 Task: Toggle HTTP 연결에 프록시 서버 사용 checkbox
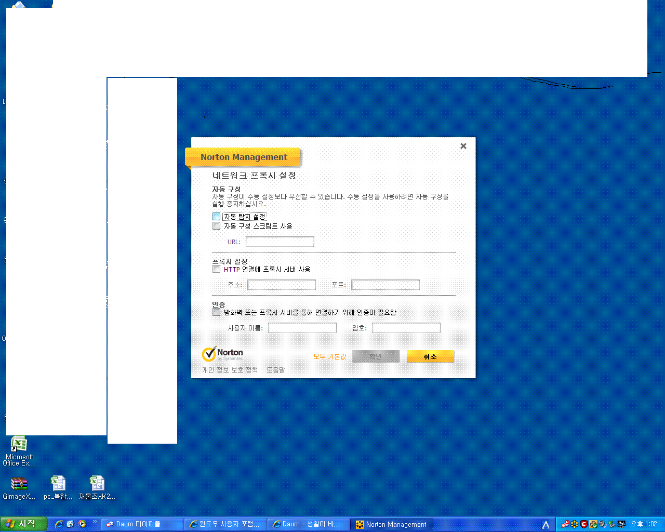click(x=216, y=269)
